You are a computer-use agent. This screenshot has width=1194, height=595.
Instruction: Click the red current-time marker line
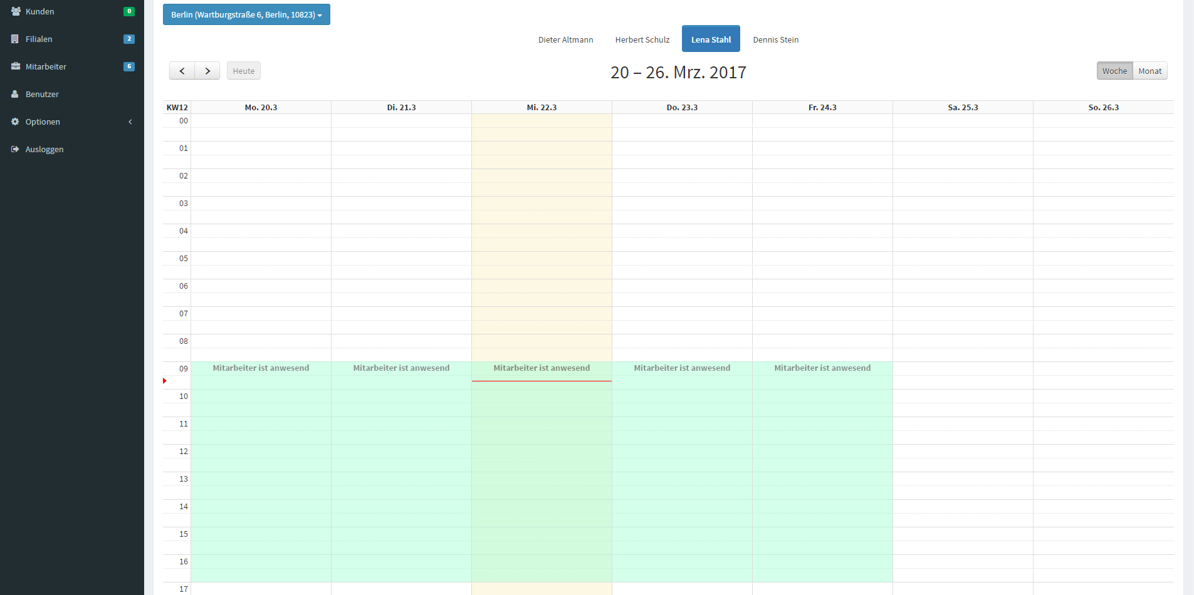[x=542, y=381]
